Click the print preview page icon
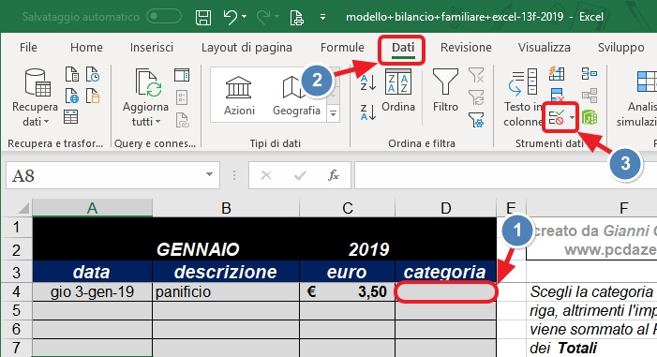This screenshot has height=357, width=657. [297, 17]
